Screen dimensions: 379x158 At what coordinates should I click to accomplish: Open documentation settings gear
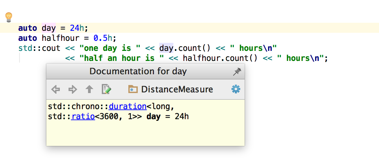click(236, 89)
